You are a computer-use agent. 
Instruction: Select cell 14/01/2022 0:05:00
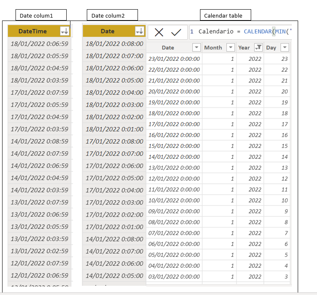pos(114,276)
